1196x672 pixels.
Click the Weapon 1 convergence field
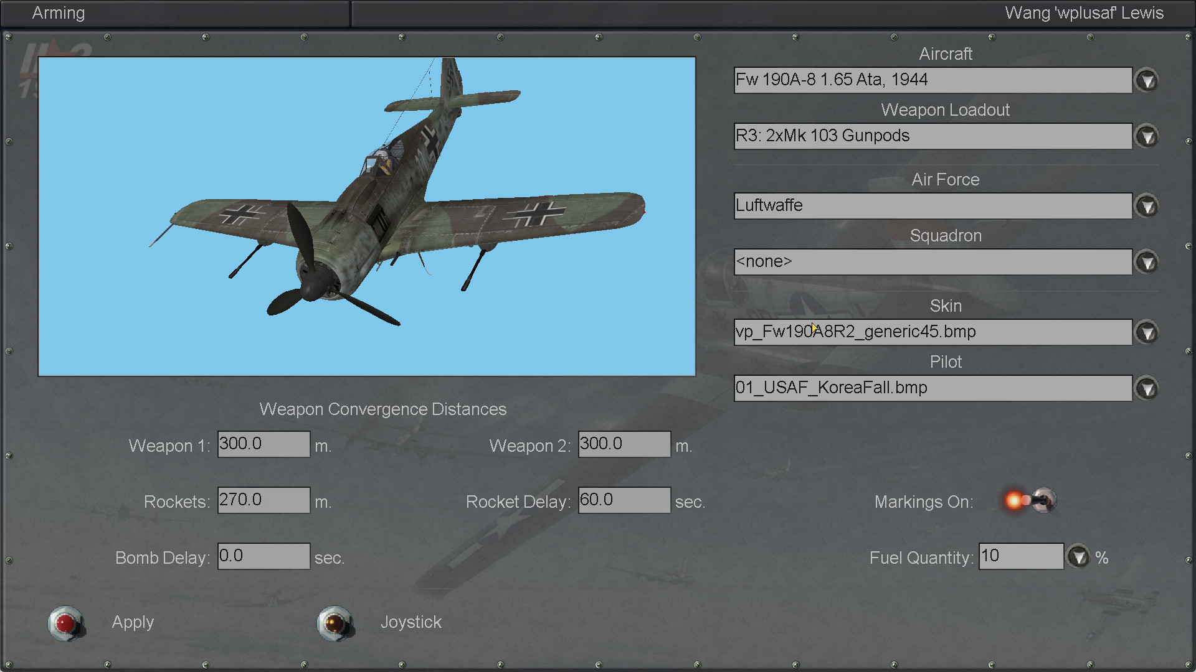click(263, 444)
